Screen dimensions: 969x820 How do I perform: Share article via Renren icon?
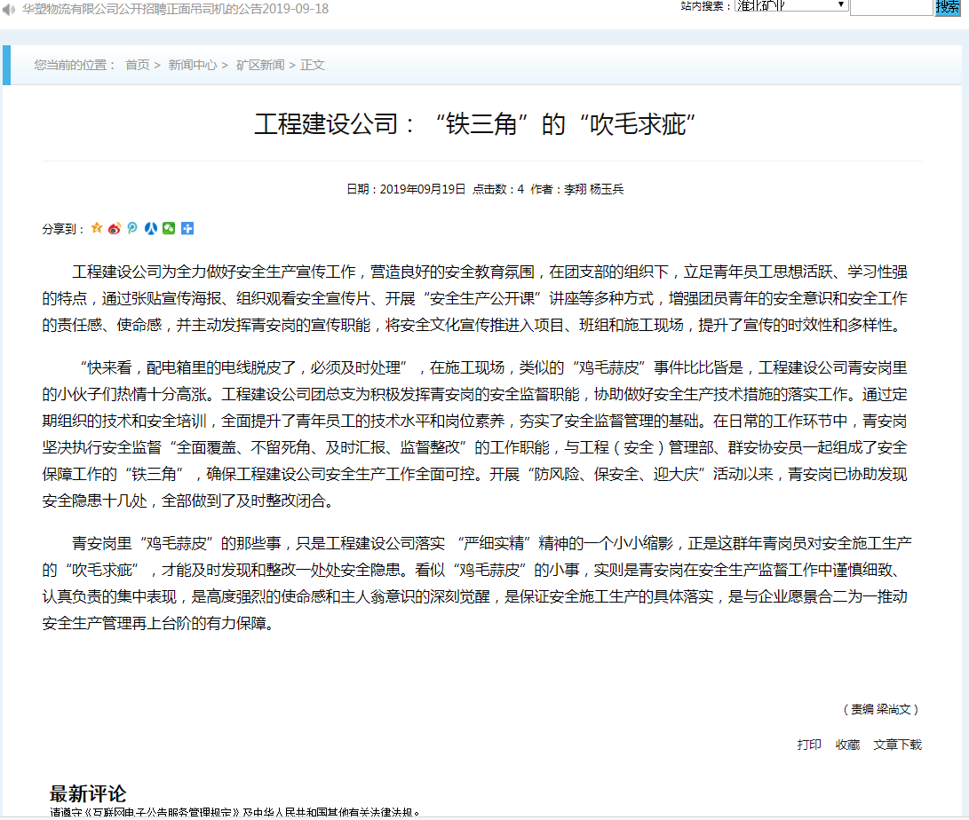[151, 229]
